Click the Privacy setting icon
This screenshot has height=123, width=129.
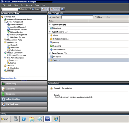[x=51, y=42]
